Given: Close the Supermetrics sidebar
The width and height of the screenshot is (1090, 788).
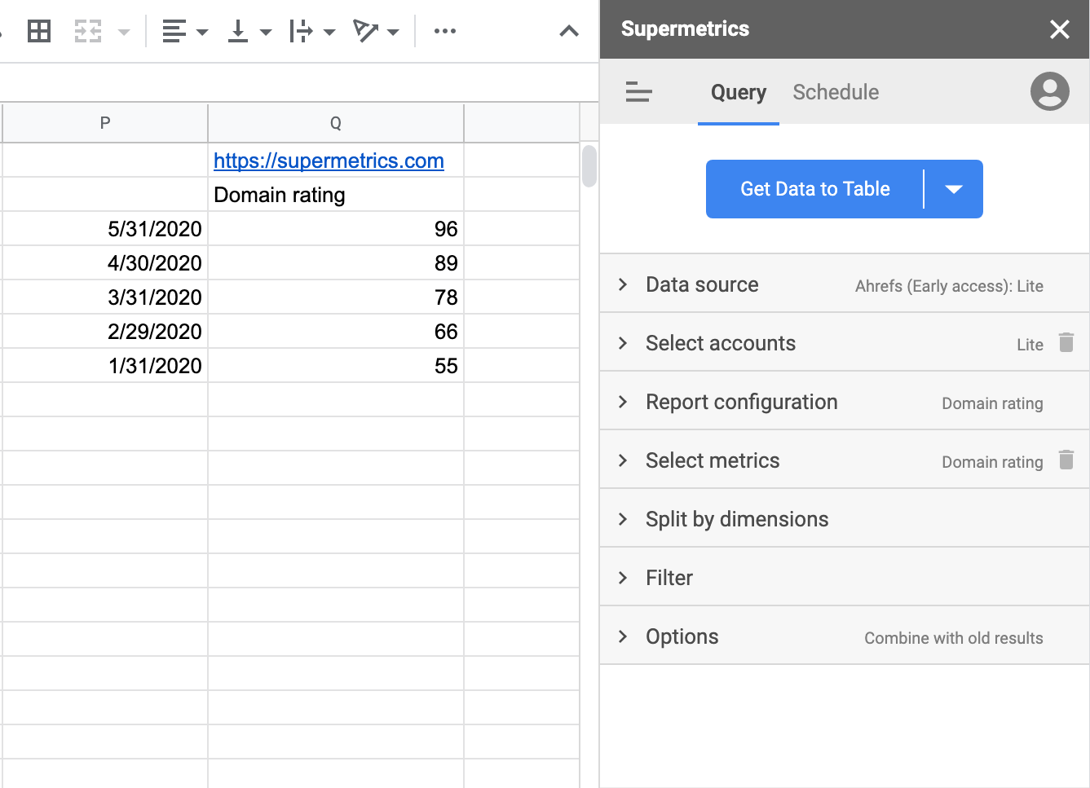Looking at the screenshot, I should [x=1060, y=29].
